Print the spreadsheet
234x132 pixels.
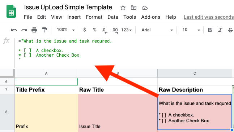[x=34, y=30]
